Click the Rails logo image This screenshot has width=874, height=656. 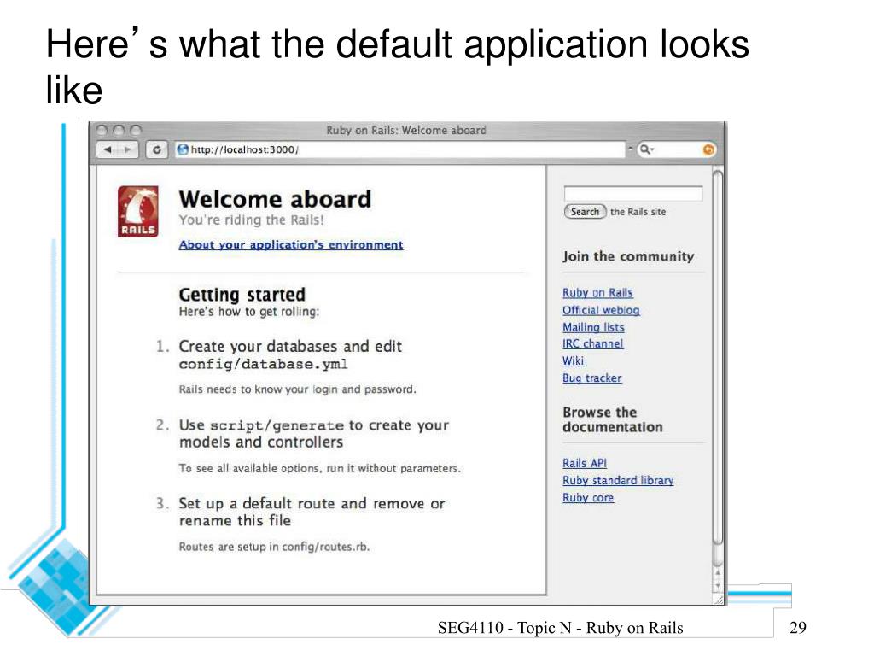tap(137, 212)
